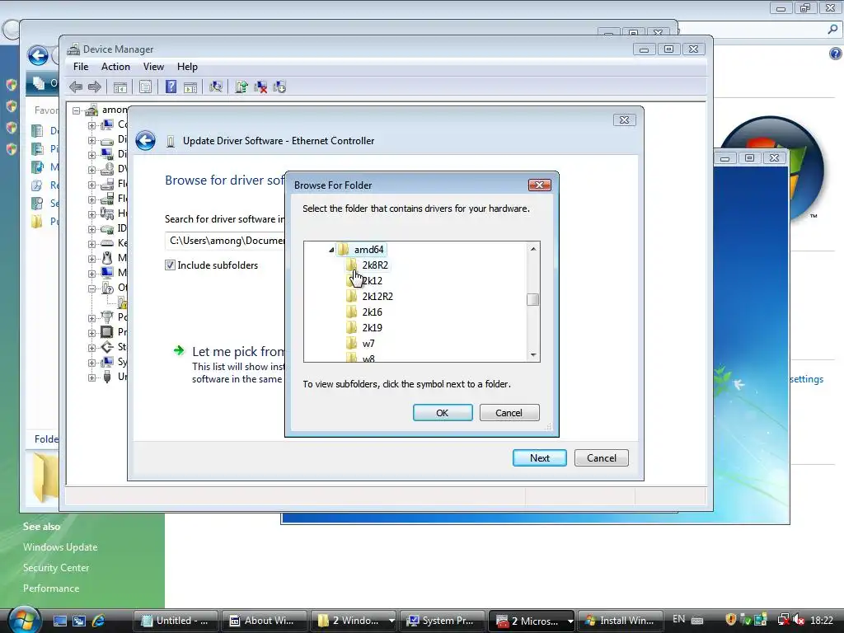The image size is (844, 633).
Task: Expand the Ke (Keyboards) tree node plus box
Action: 91,244
